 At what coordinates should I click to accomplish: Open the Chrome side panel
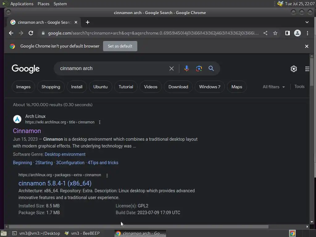[287, 33]
